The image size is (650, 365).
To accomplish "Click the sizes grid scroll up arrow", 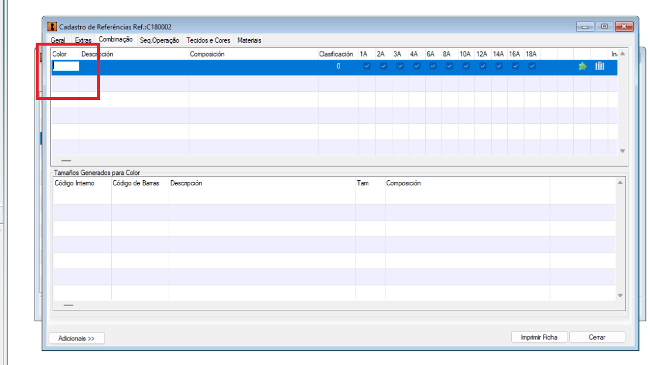I will [620, 182].
